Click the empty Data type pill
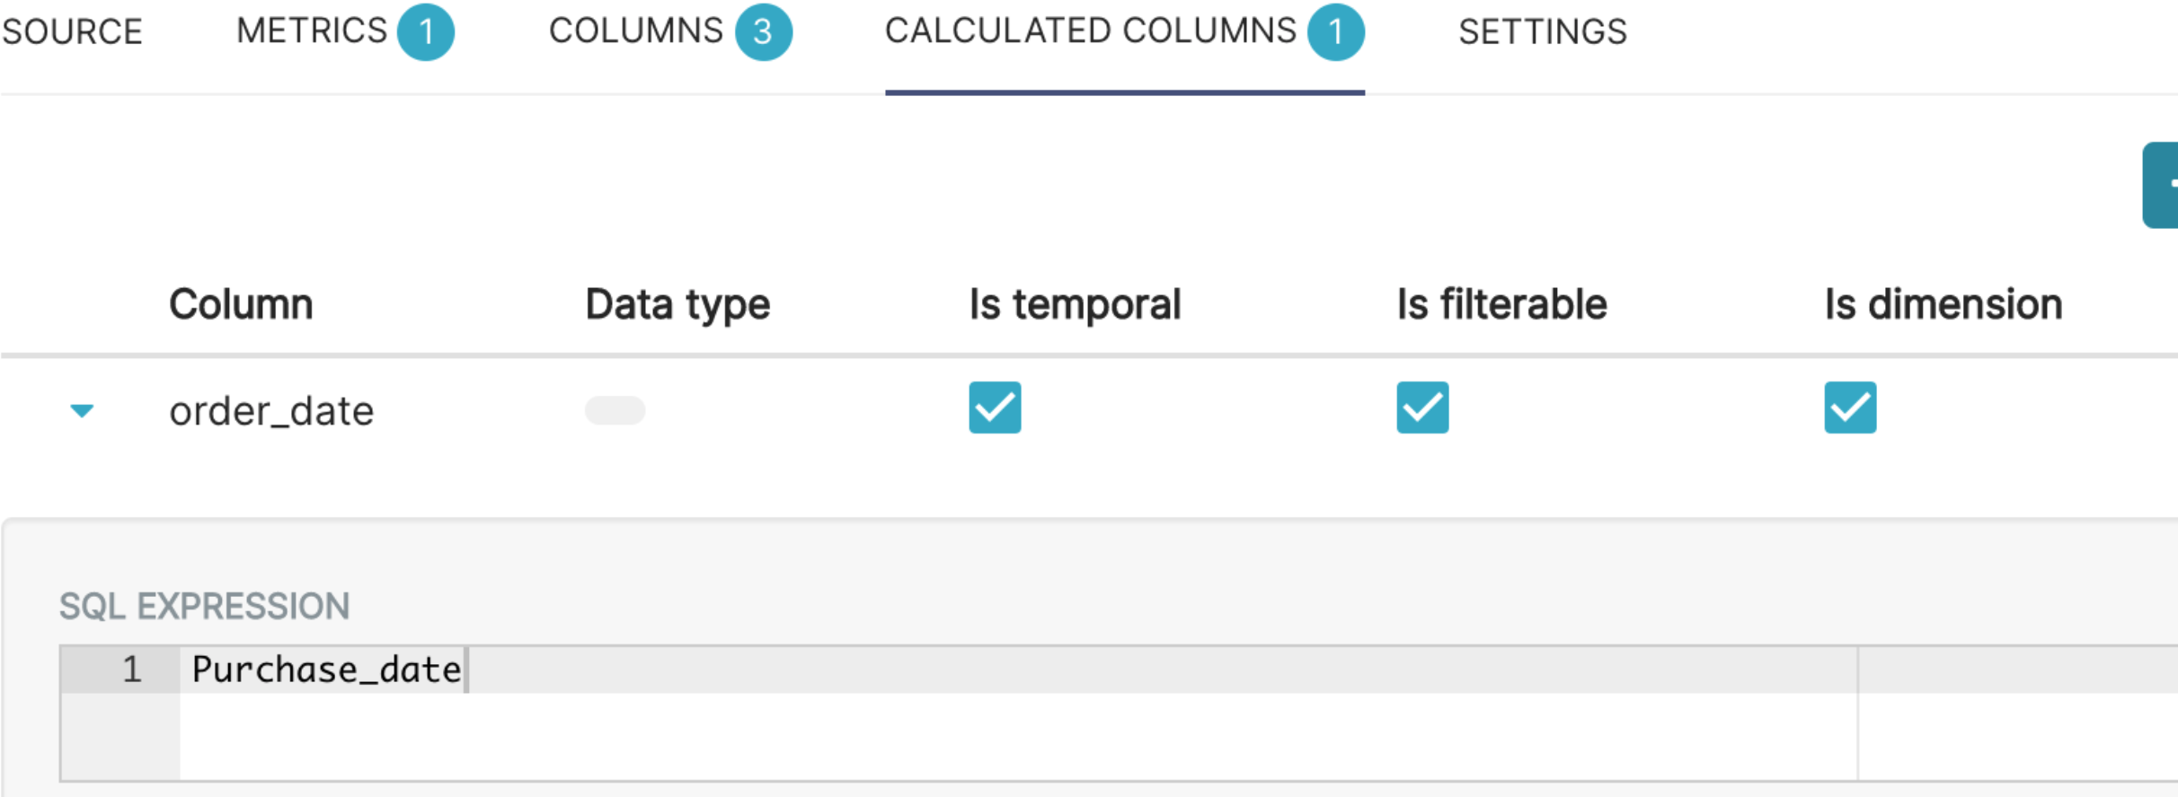Image resolution: width=2178 pixels, height=797 pixels. 615,410
